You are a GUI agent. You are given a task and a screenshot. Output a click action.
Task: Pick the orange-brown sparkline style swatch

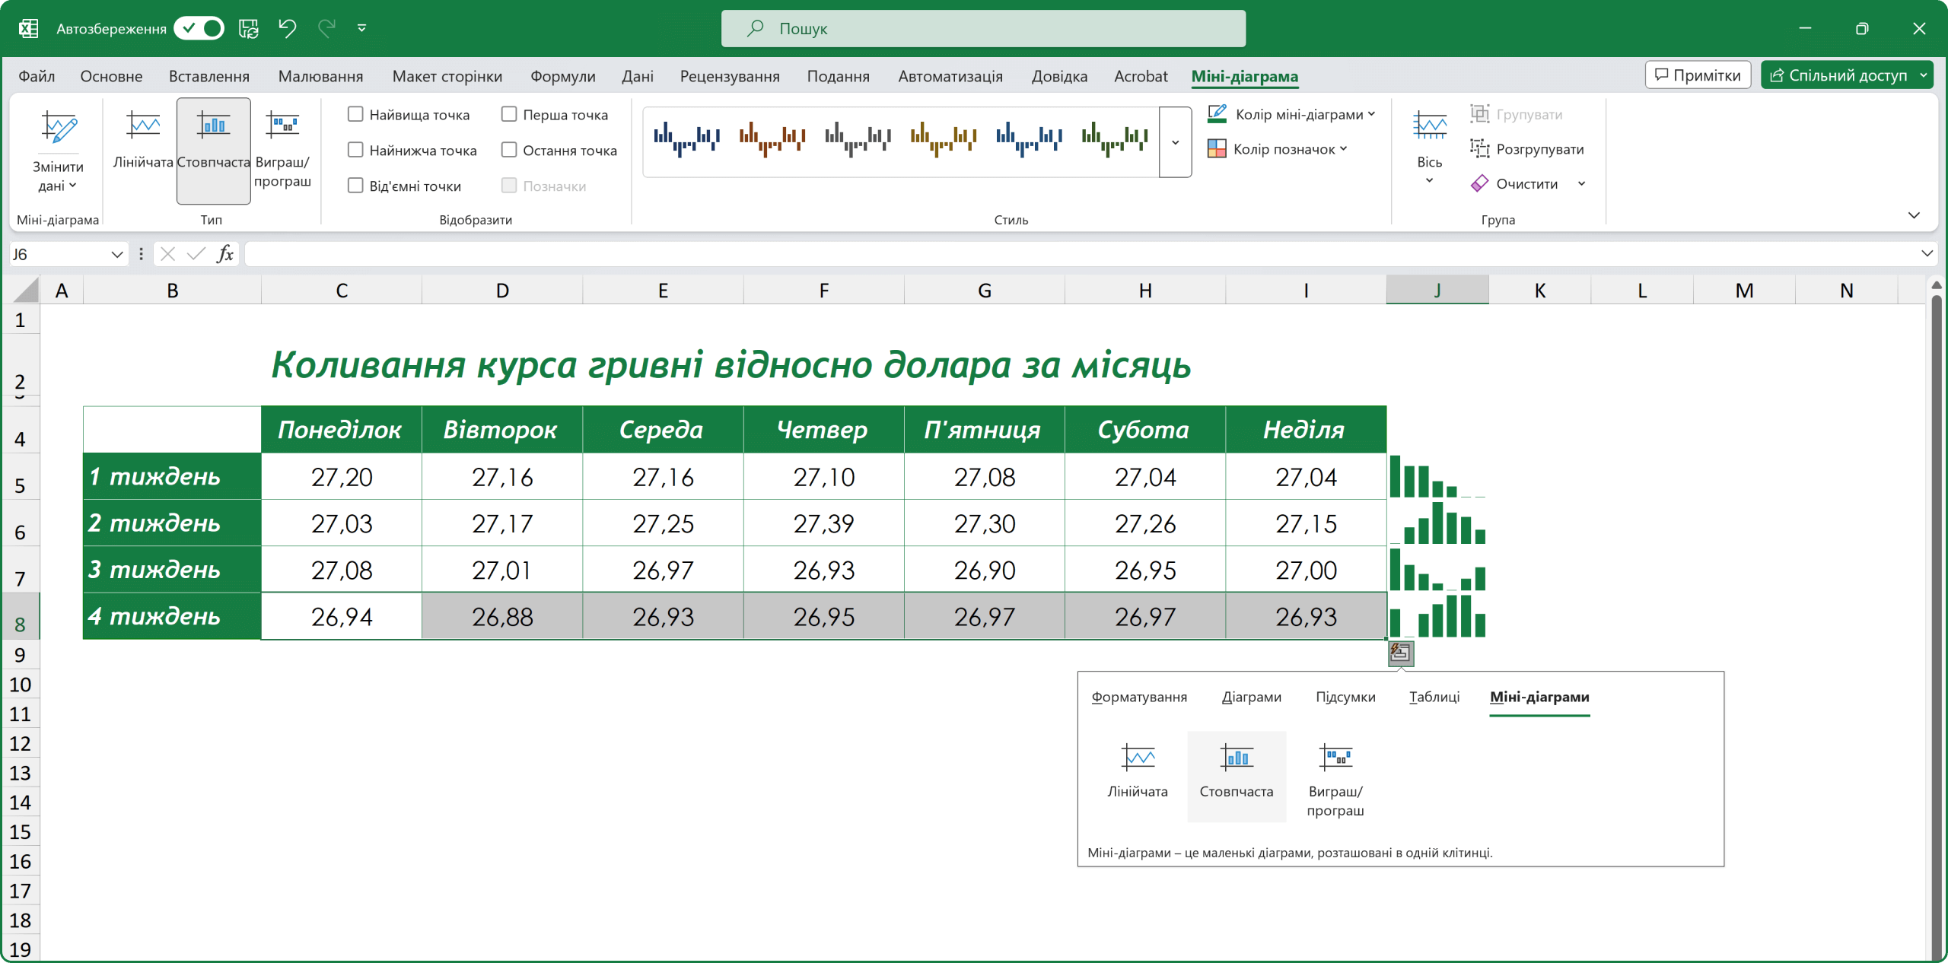click(x=772, y=138)
